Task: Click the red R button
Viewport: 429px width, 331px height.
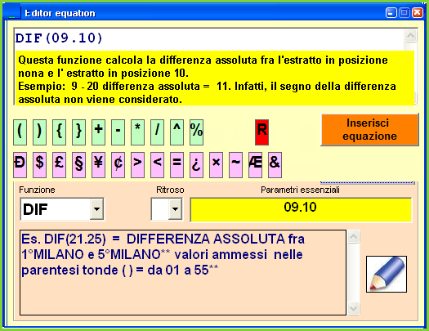Action: point(261,132)
